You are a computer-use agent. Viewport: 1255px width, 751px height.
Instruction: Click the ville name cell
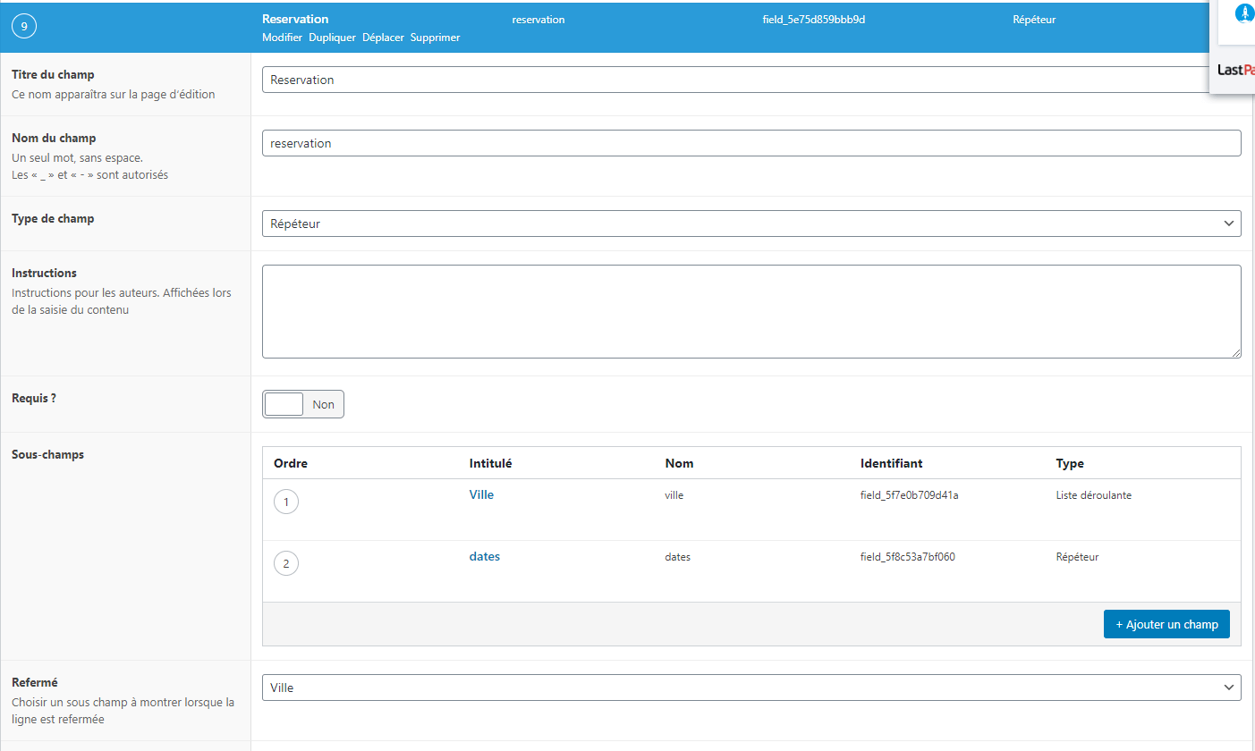(x=674, y=495)
